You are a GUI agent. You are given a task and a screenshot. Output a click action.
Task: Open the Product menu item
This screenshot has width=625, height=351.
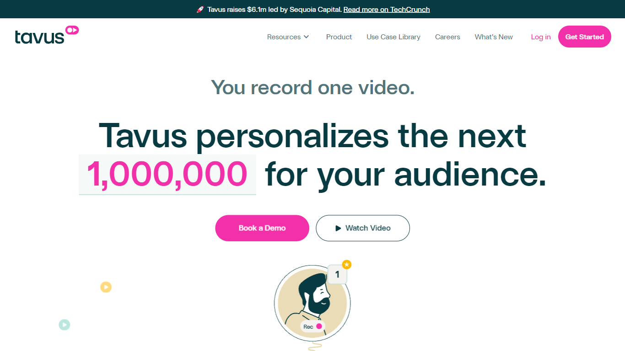pyautogui.click(x=339, y=37)
